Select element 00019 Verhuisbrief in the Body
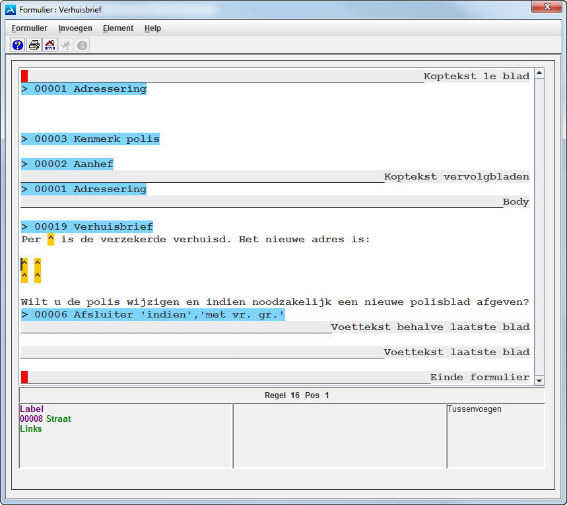567x505 pixels. click(x=86, y=226)
